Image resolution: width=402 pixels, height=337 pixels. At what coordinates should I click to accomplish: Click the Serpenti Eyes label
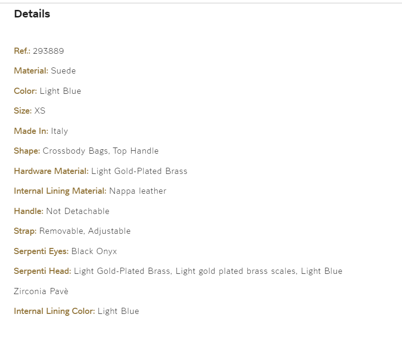click(41, 251)
